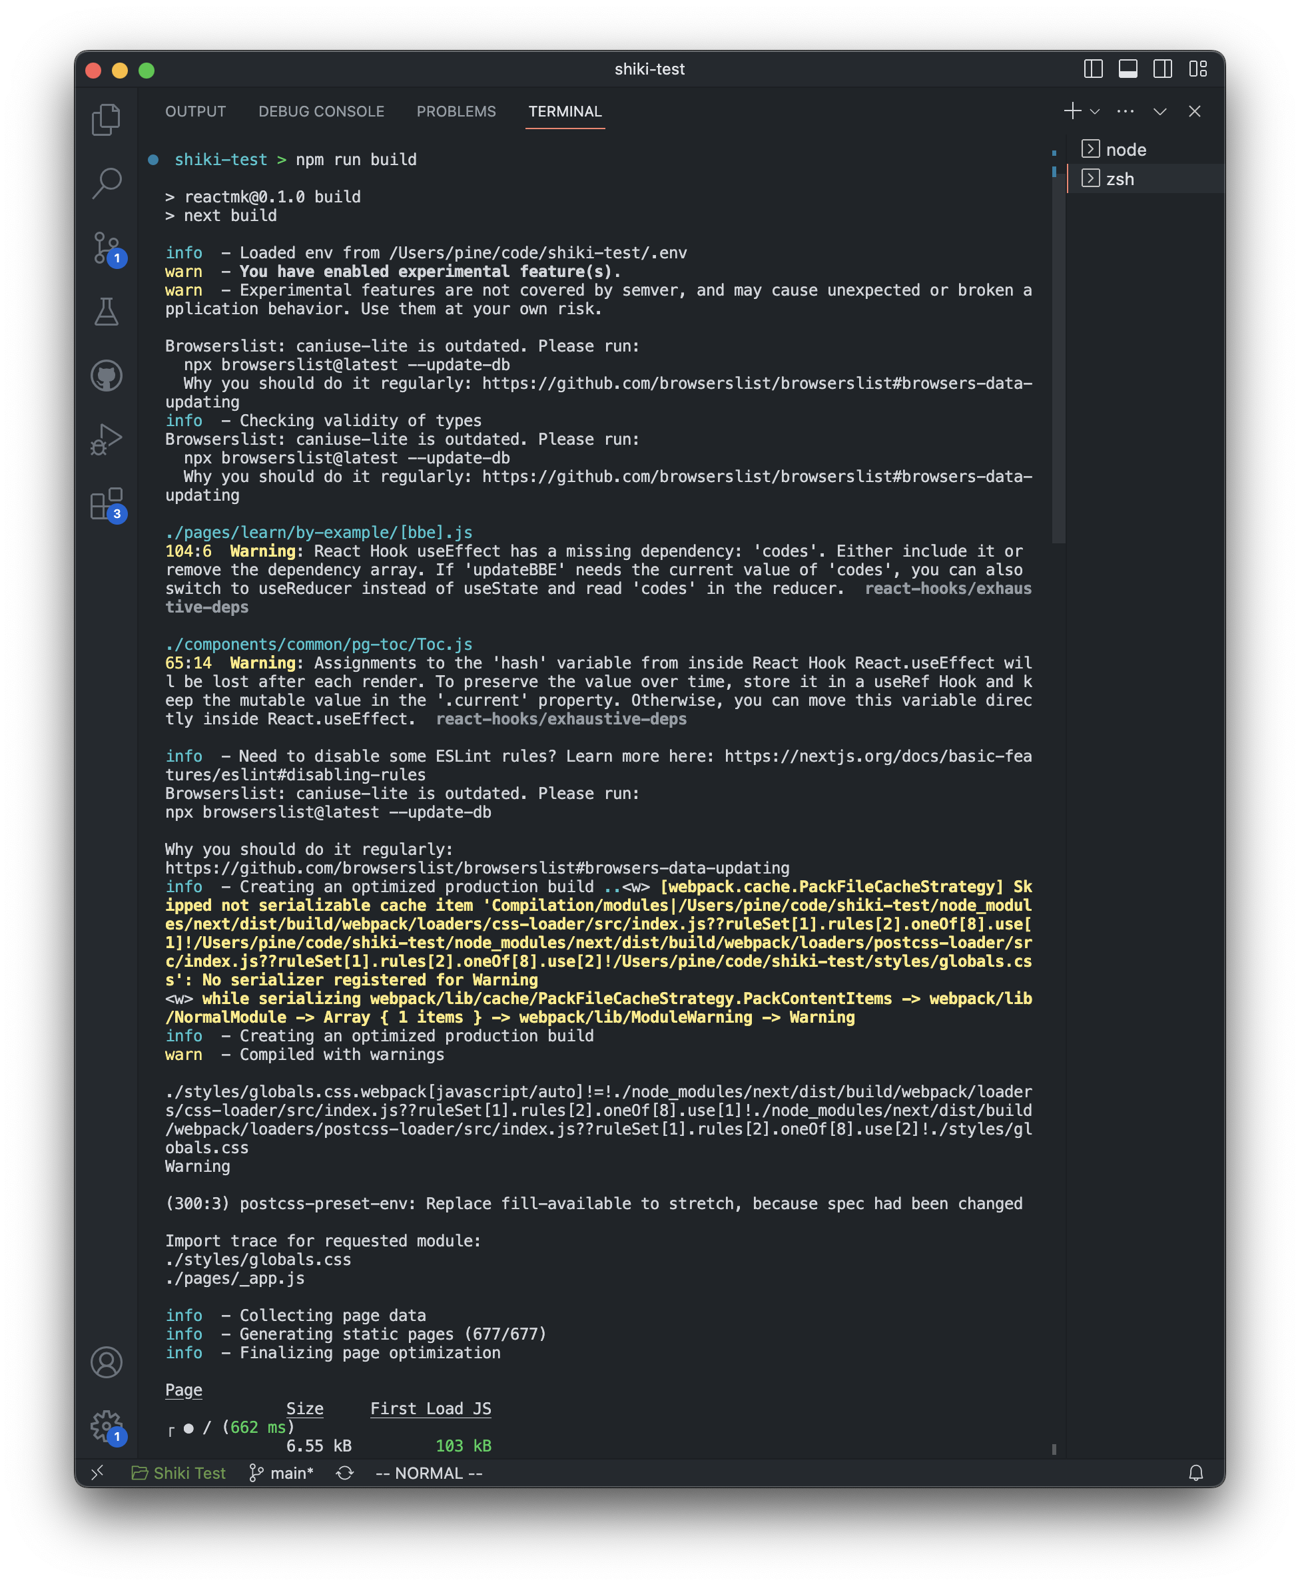Open the Testing view
The width and height of the screenshot is (1300, 1586).
106,313
